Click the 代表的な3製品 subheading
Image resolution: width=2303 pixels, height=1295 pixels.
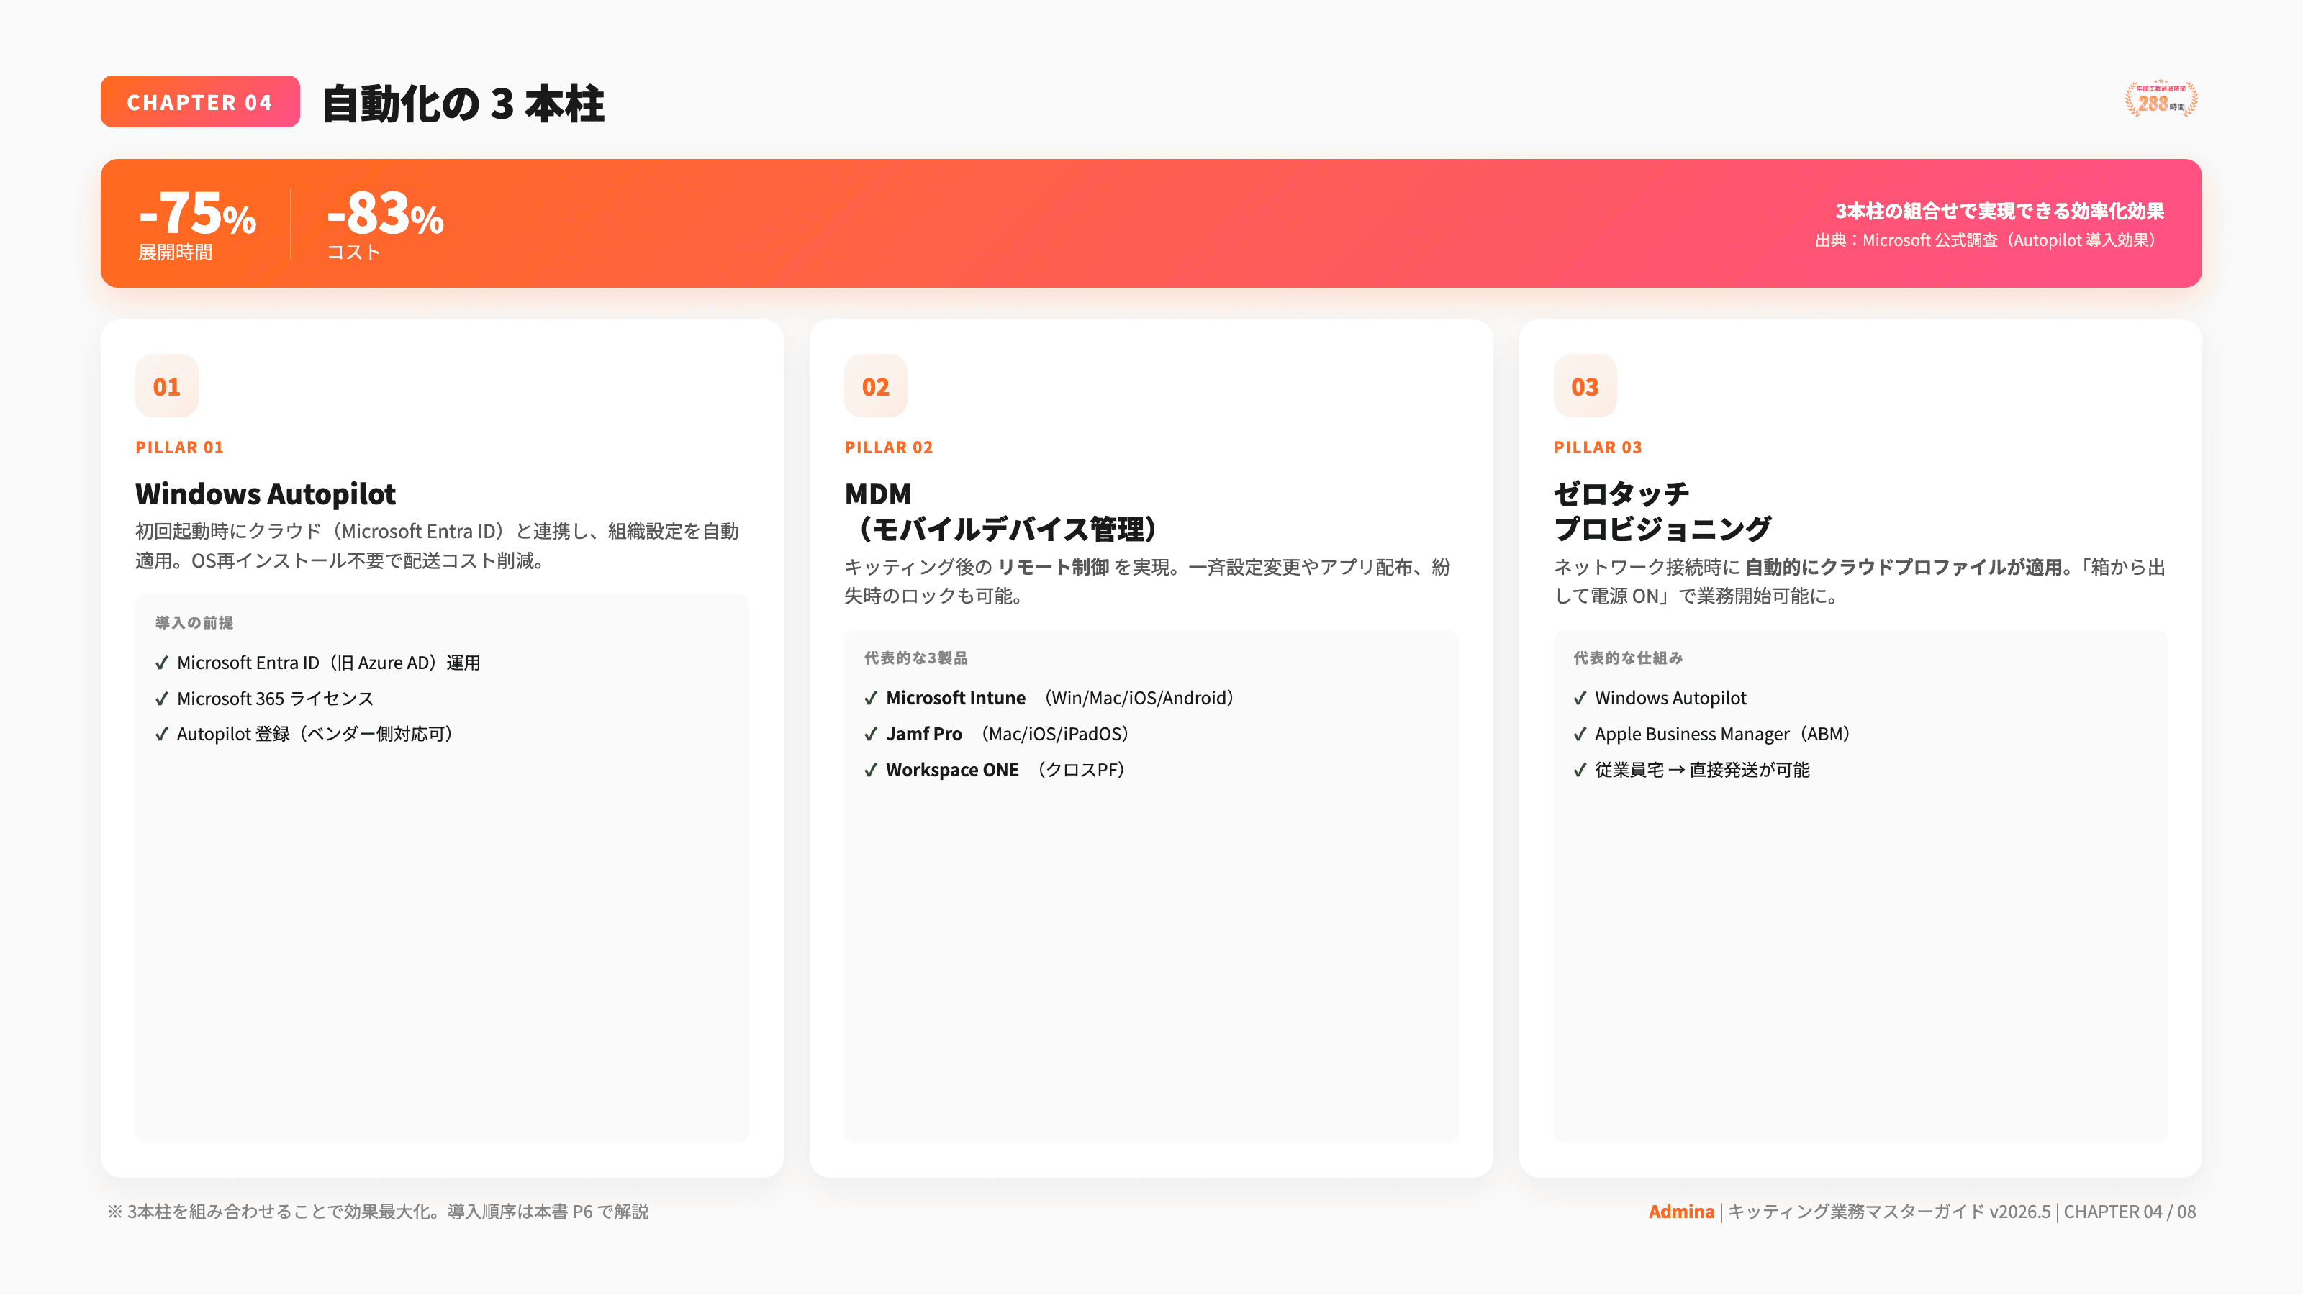pyautogui.click(x=915, y=658)
